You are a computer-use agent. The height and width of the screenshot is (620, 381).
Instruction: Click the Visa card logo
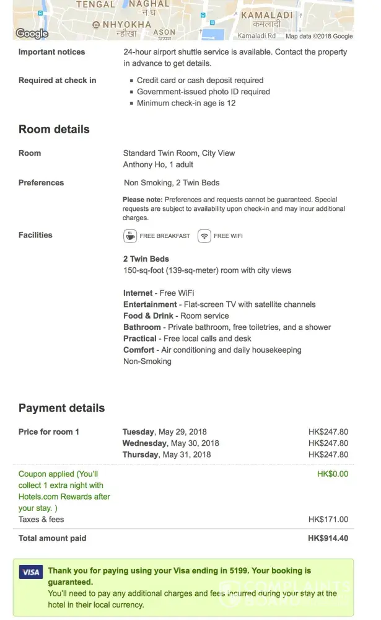(30, 571)
